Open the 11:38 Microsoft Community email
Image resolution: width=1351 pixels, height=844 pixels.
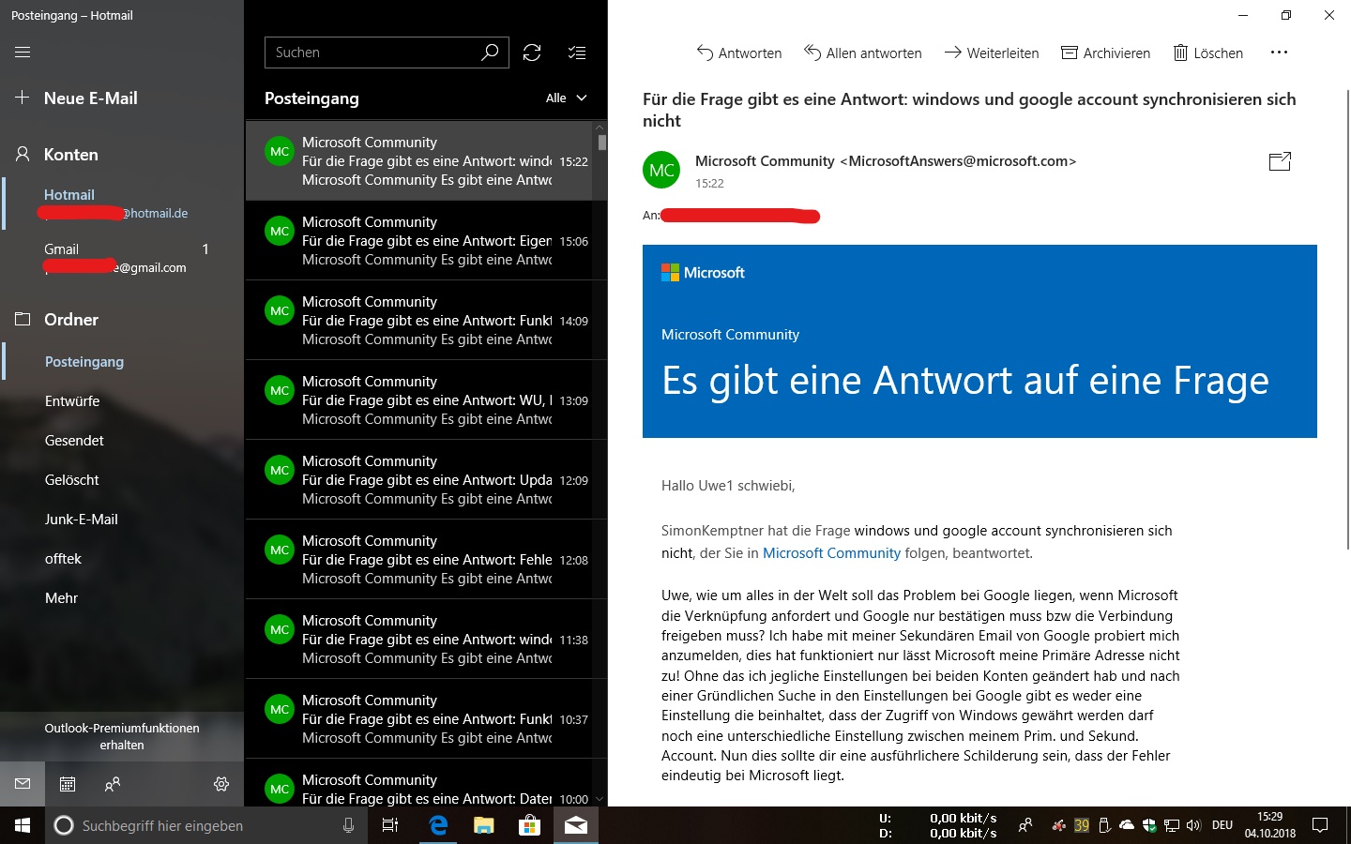(420, 639)
